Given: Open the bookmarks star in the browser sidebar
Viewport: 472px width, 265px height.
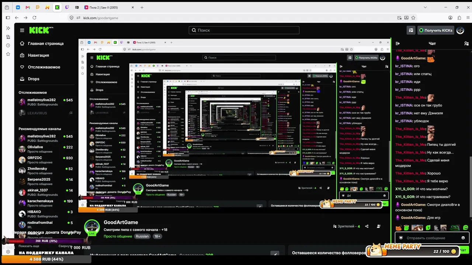Looking at the screenshot, I should click(8, 54).
